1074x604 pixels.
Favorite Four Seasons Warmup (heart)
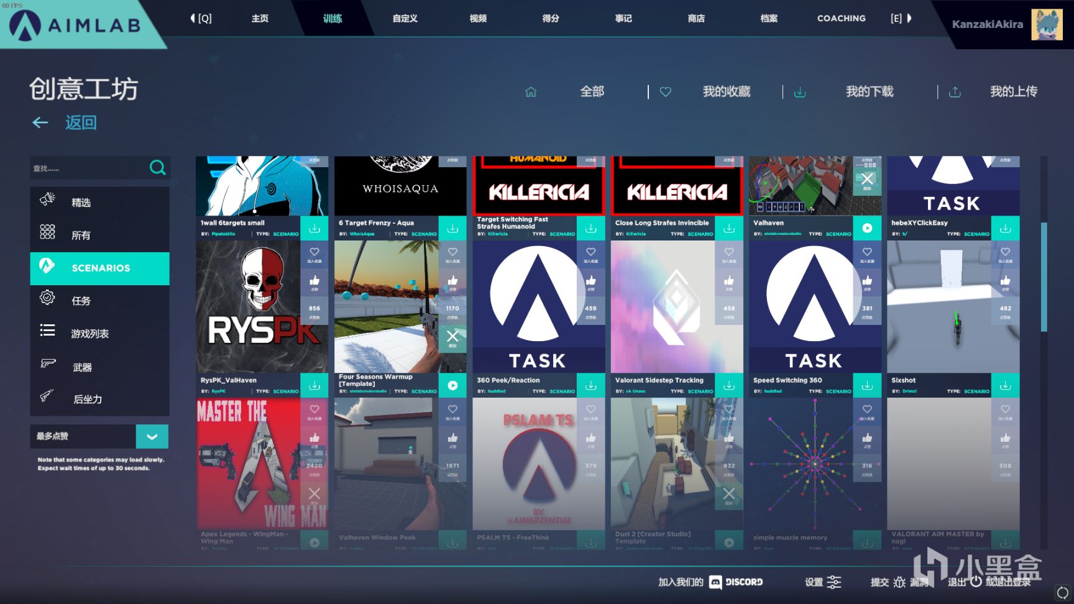[452, 254]
